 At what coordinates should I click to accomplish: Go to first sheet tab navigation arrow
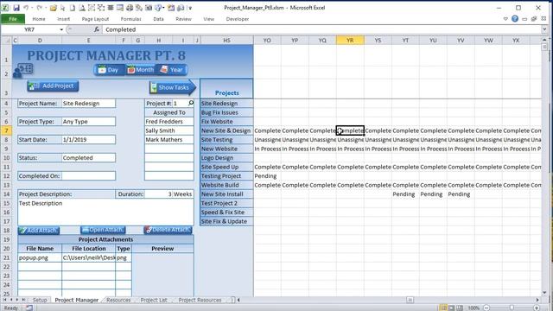coord(4,300)
